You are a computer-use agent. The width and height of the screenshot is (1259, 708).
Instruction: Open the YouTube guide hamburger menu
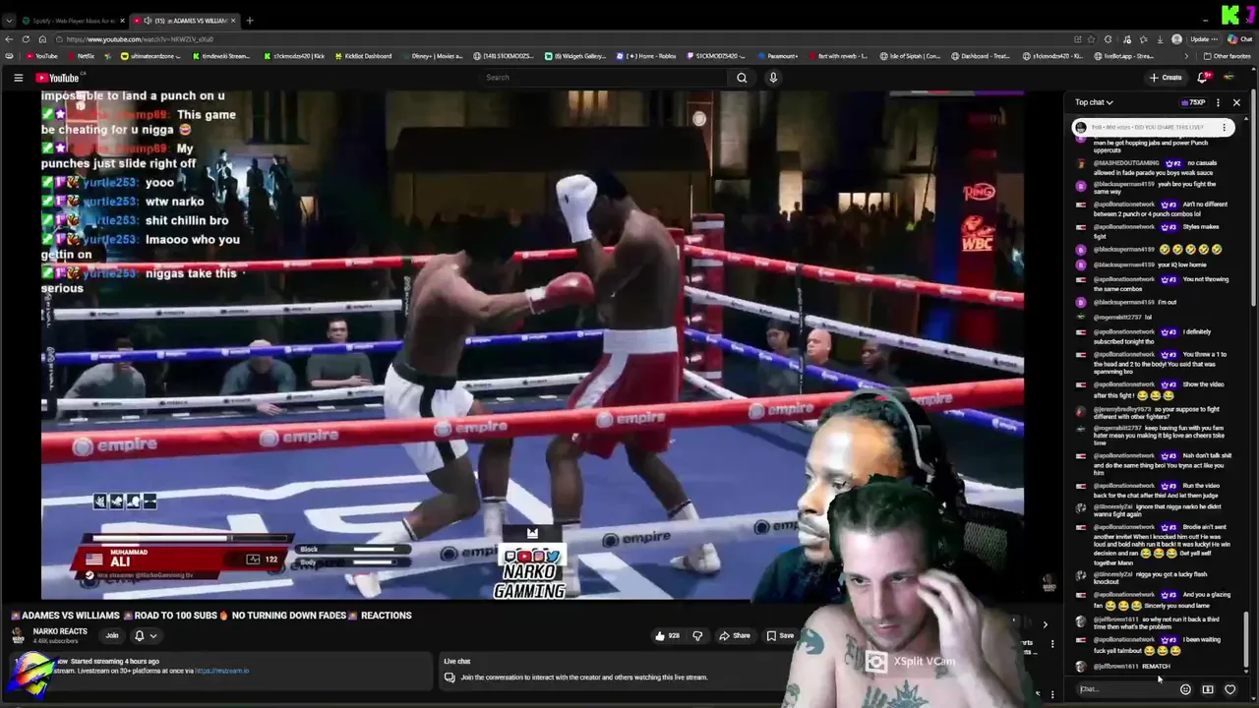pos(18,78)
